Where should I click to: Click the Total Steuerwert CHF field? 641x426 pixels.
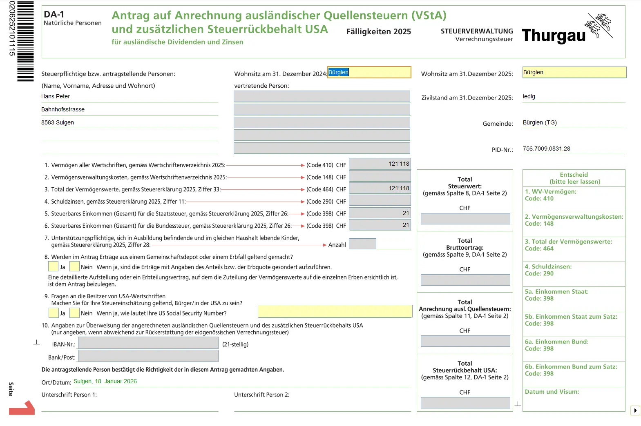point(465,219)
